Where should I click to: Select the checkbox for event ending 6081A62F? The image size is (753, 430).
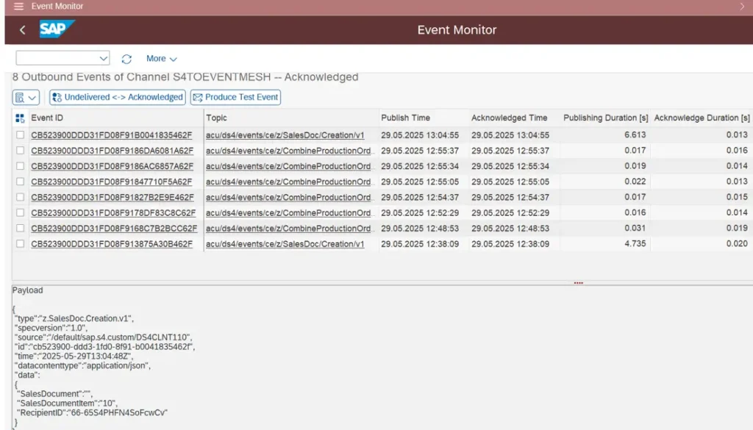point(20,151)
